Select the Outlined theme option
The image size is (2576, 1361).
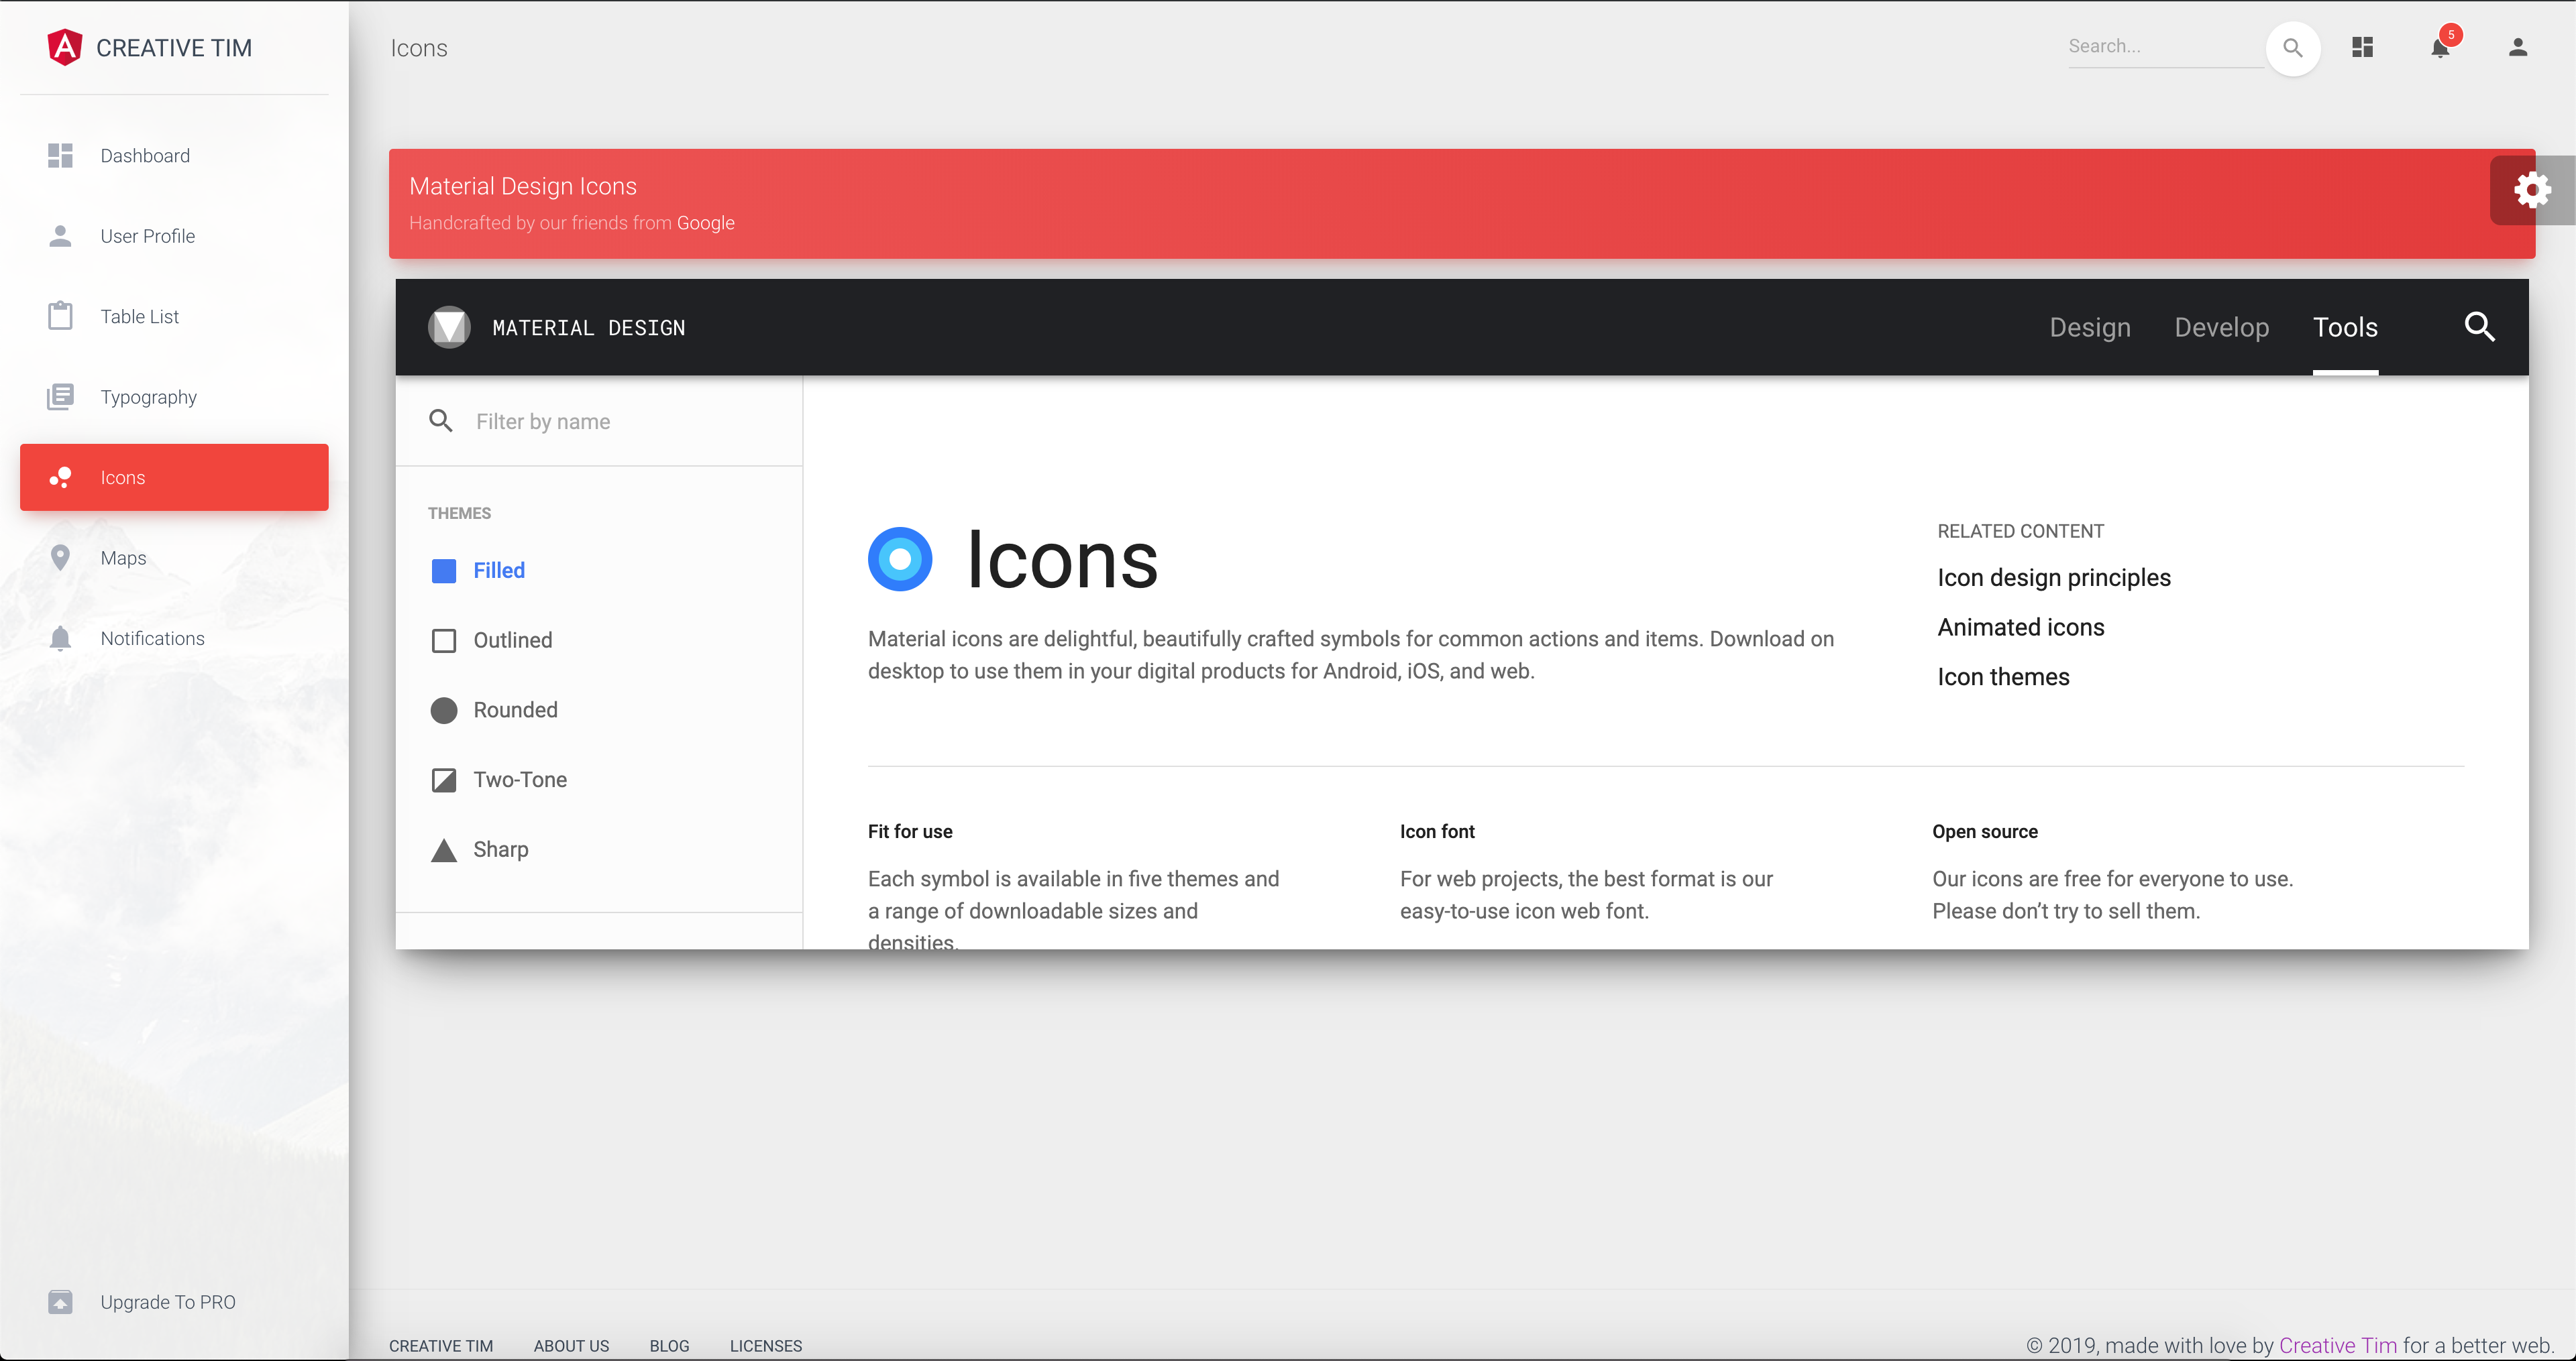coord(513,639)
